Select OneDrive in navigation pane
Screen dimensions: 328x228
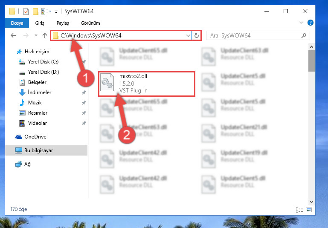(x=35, y=137)
